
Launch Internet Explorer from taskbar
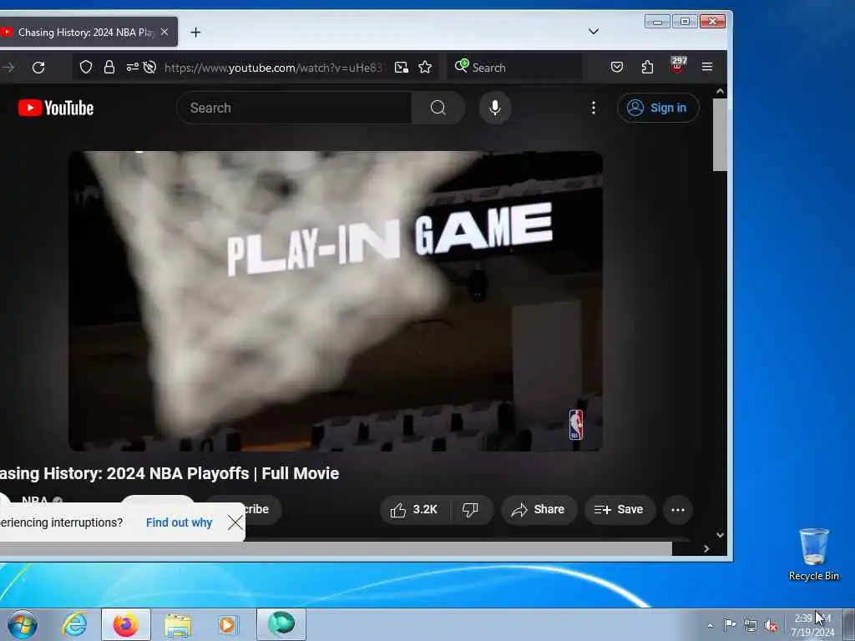click(74, 624)
